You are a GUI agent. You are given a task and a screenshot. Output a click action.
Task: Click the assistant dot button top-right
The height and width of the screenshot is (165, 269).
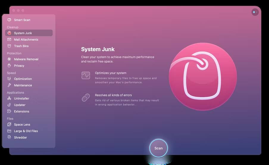coord(255,12)
